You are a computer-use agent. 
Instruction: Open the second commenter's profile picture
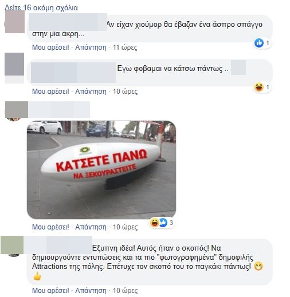pos(14,64)
